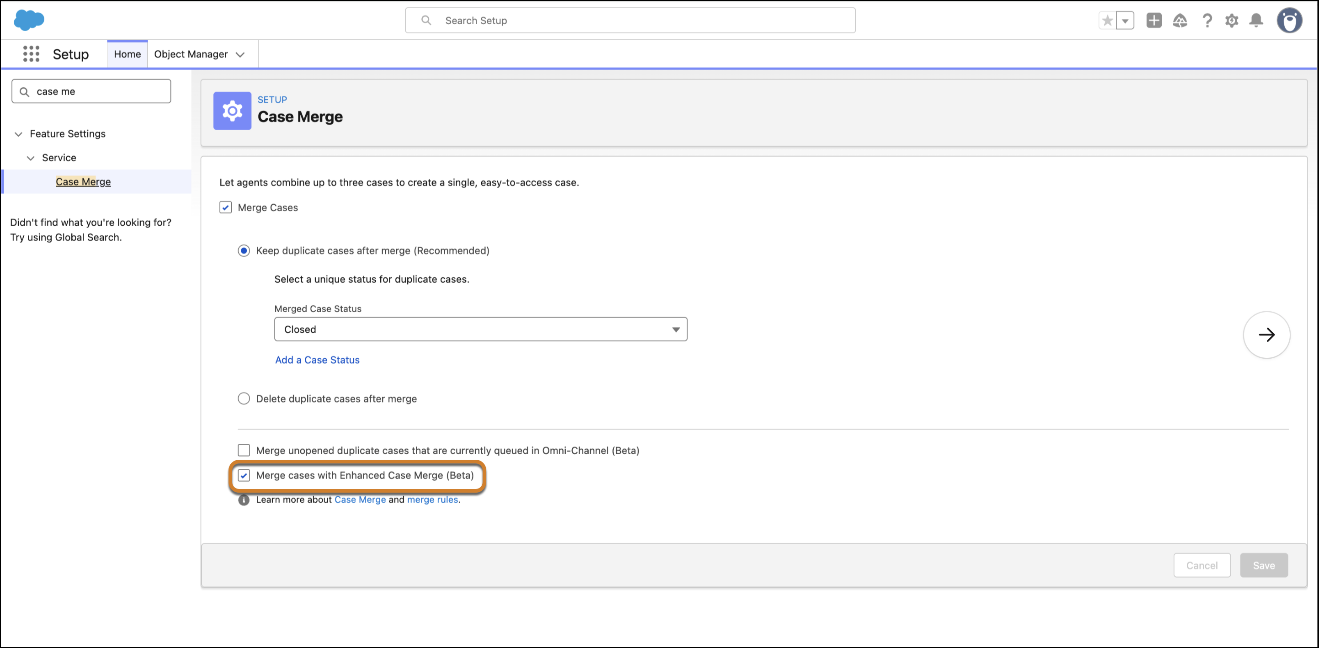Select Case Merge in the sidebar

83,182
